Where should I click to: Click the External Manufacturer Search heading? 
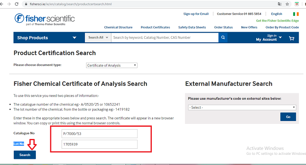[229, 84]
